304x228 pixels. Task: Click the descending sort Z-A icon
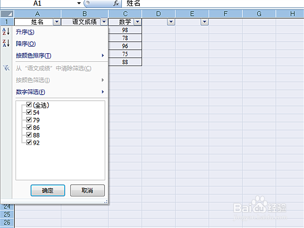coord(6,43)
